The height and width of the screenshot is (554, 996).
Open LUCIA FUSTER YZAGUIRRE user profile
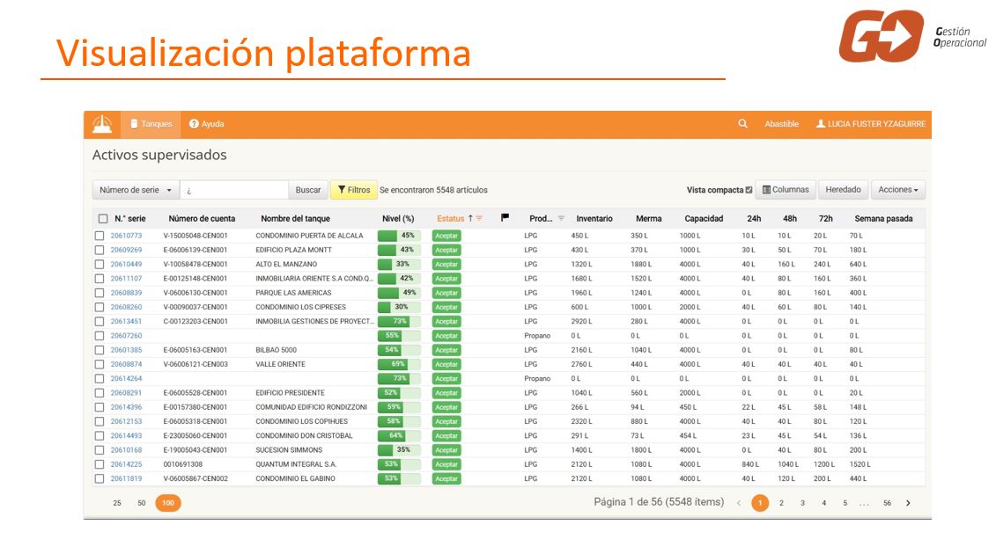click(x=871, y=124)
